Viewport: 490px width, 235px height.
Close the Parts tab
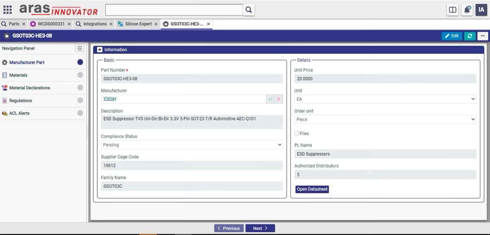[x=23, y=24]
